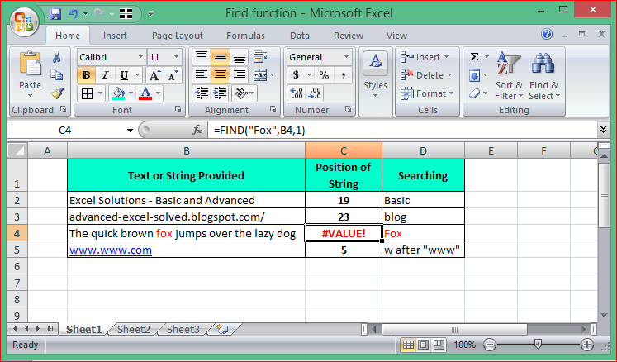Click Zoom In plus button
Screen dimensions: 617x362
[586, 345]
